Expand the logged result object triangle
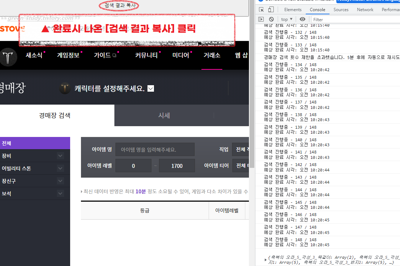 265,260
